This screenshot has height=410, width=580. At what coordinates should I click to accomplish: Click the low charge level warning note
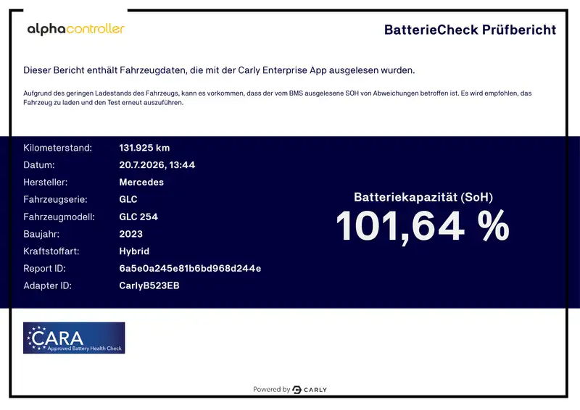point(278,98)
